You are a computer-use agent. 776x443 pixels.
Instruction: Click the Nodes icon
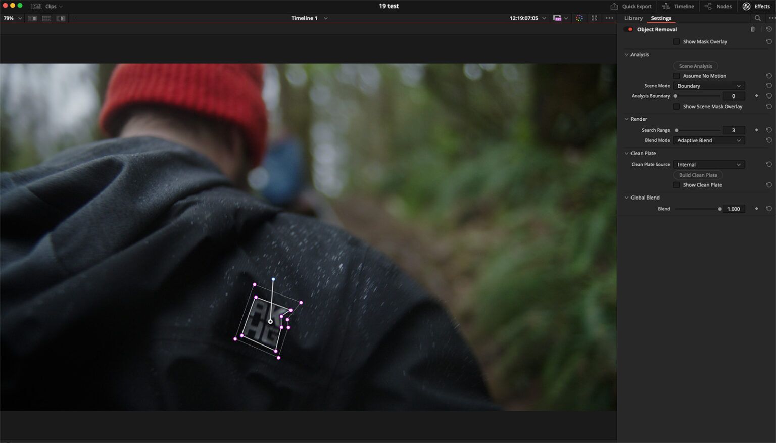[718, 6]
